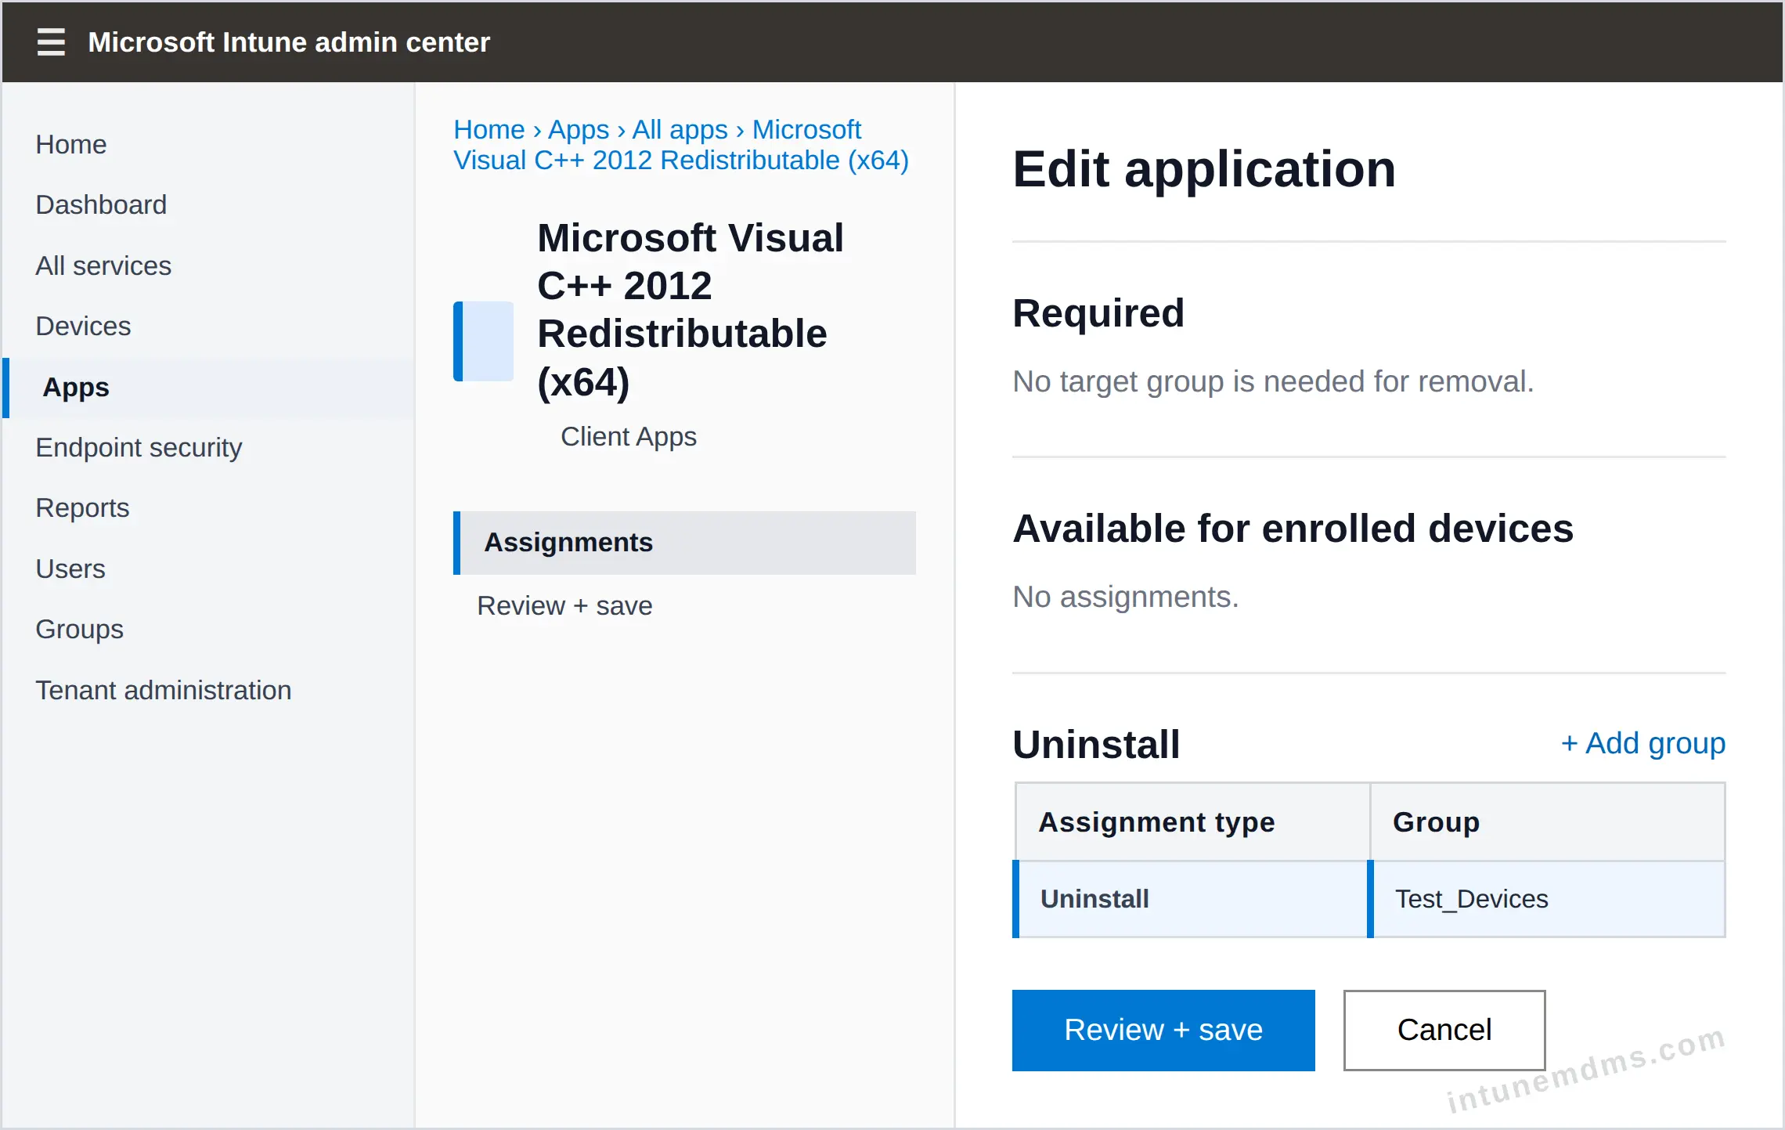
Task: Switch to Review + save step
Action: point(564,605)
